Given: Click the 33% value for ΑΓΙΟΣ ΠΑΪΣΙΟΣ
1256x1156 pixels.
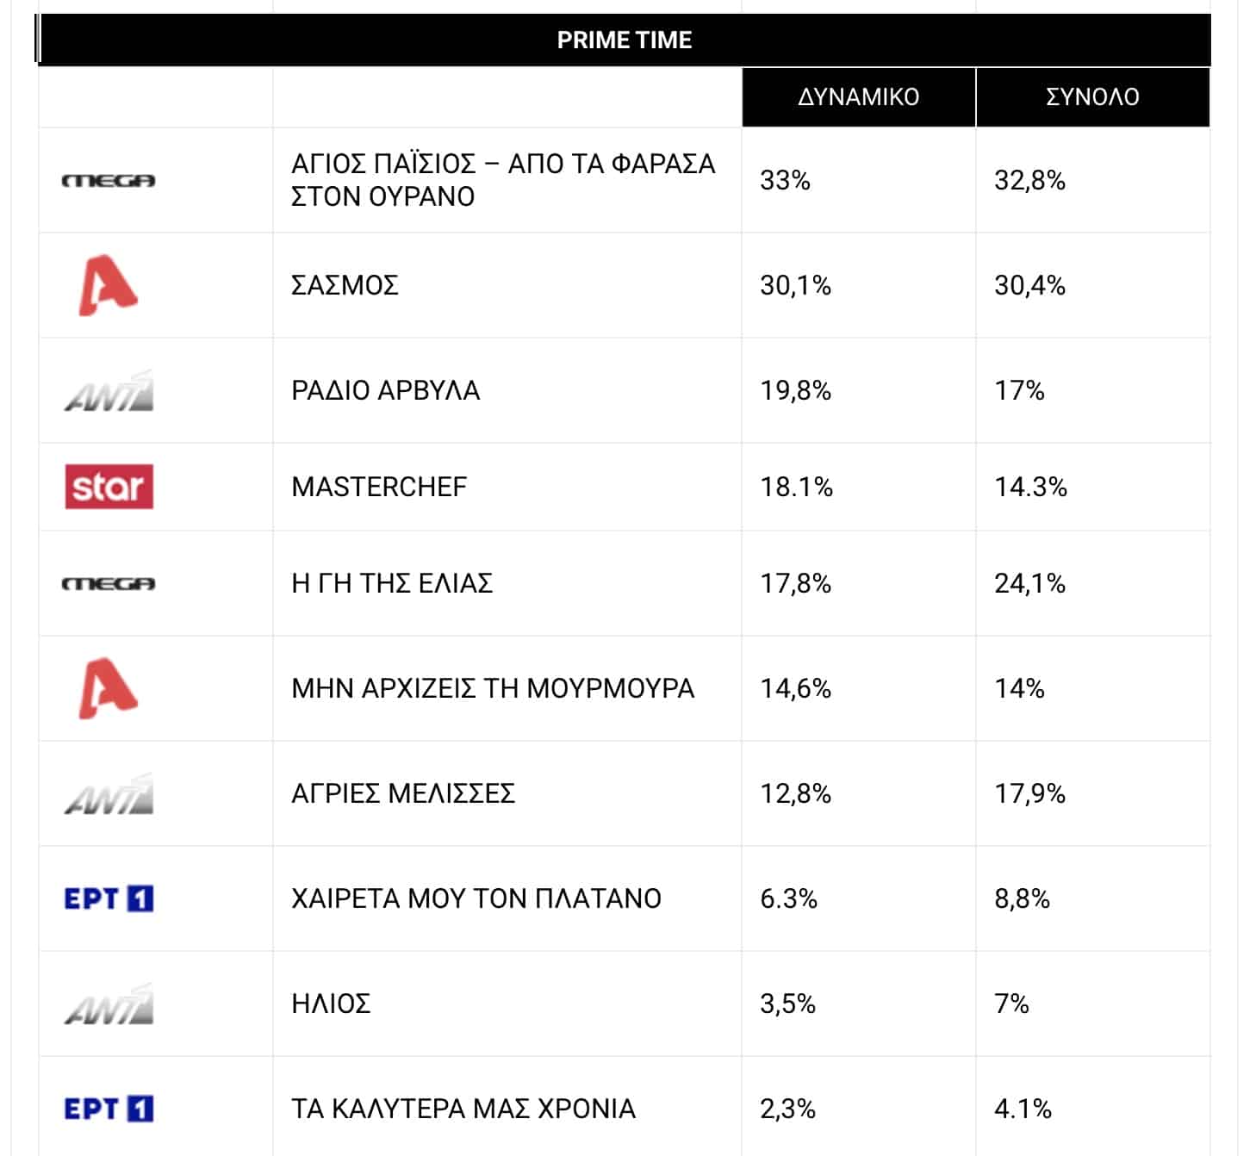Looking at the screenshot, I should tap(785, 180).
